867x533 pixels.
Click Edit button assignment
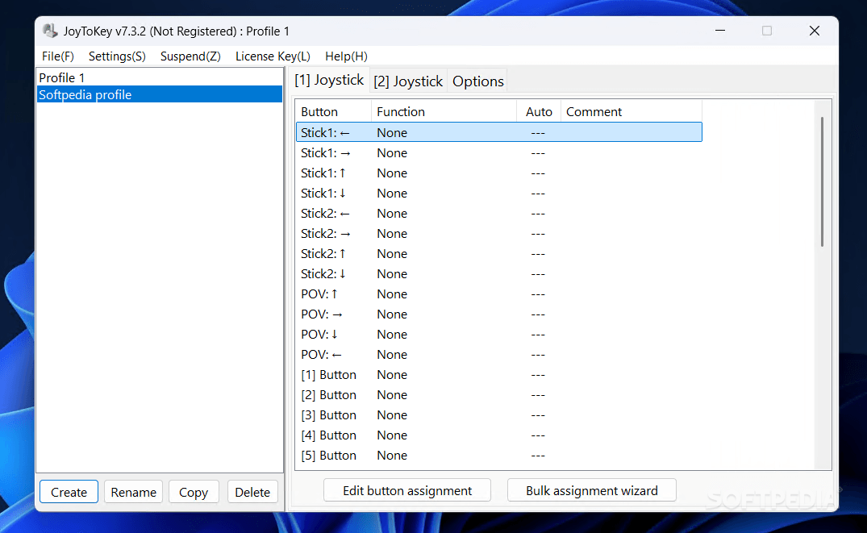(407, 490)
